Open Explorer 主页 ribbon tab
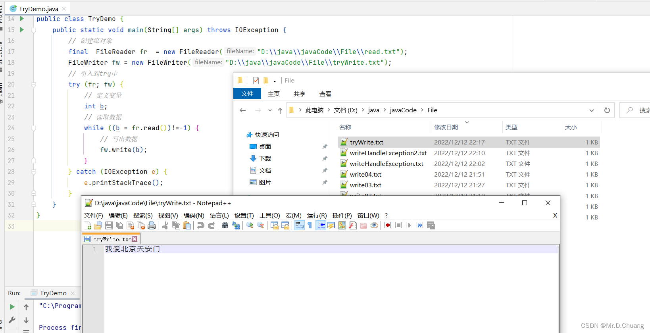Screen dimensions: 650x333 [274, 94]
